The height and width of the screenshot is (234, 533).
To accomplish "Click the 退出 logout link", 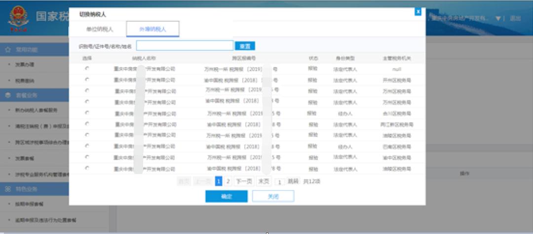I will coord(515,18).
